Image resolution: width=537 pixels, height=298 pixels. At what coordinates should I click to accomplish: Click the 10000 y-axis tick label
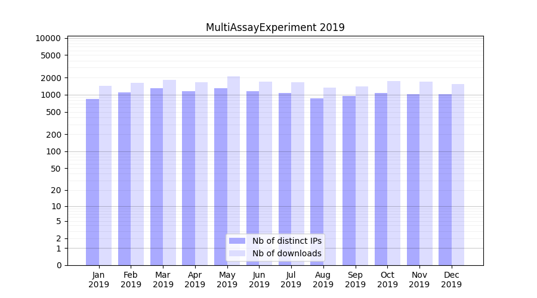click(x=48, y=39)
